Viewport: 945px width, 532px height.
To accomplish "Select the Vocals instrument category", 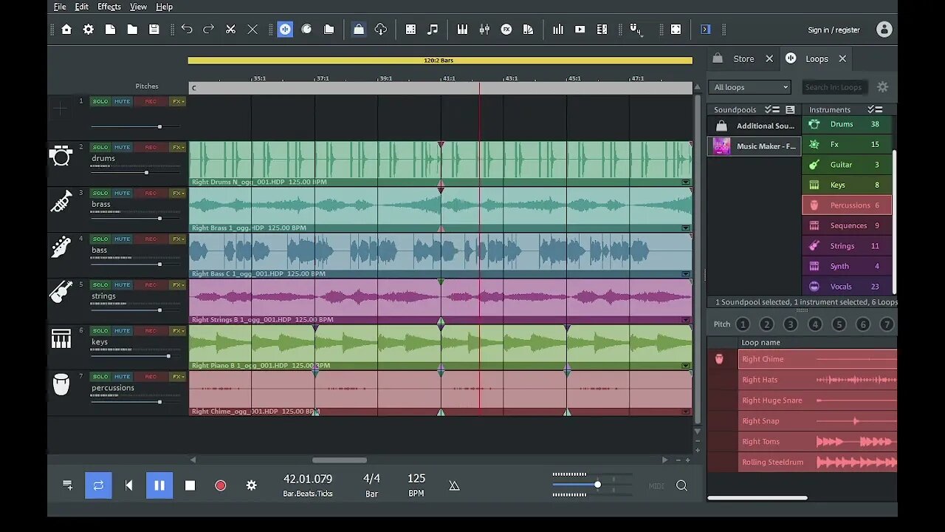I will click(x=841, y=287).
